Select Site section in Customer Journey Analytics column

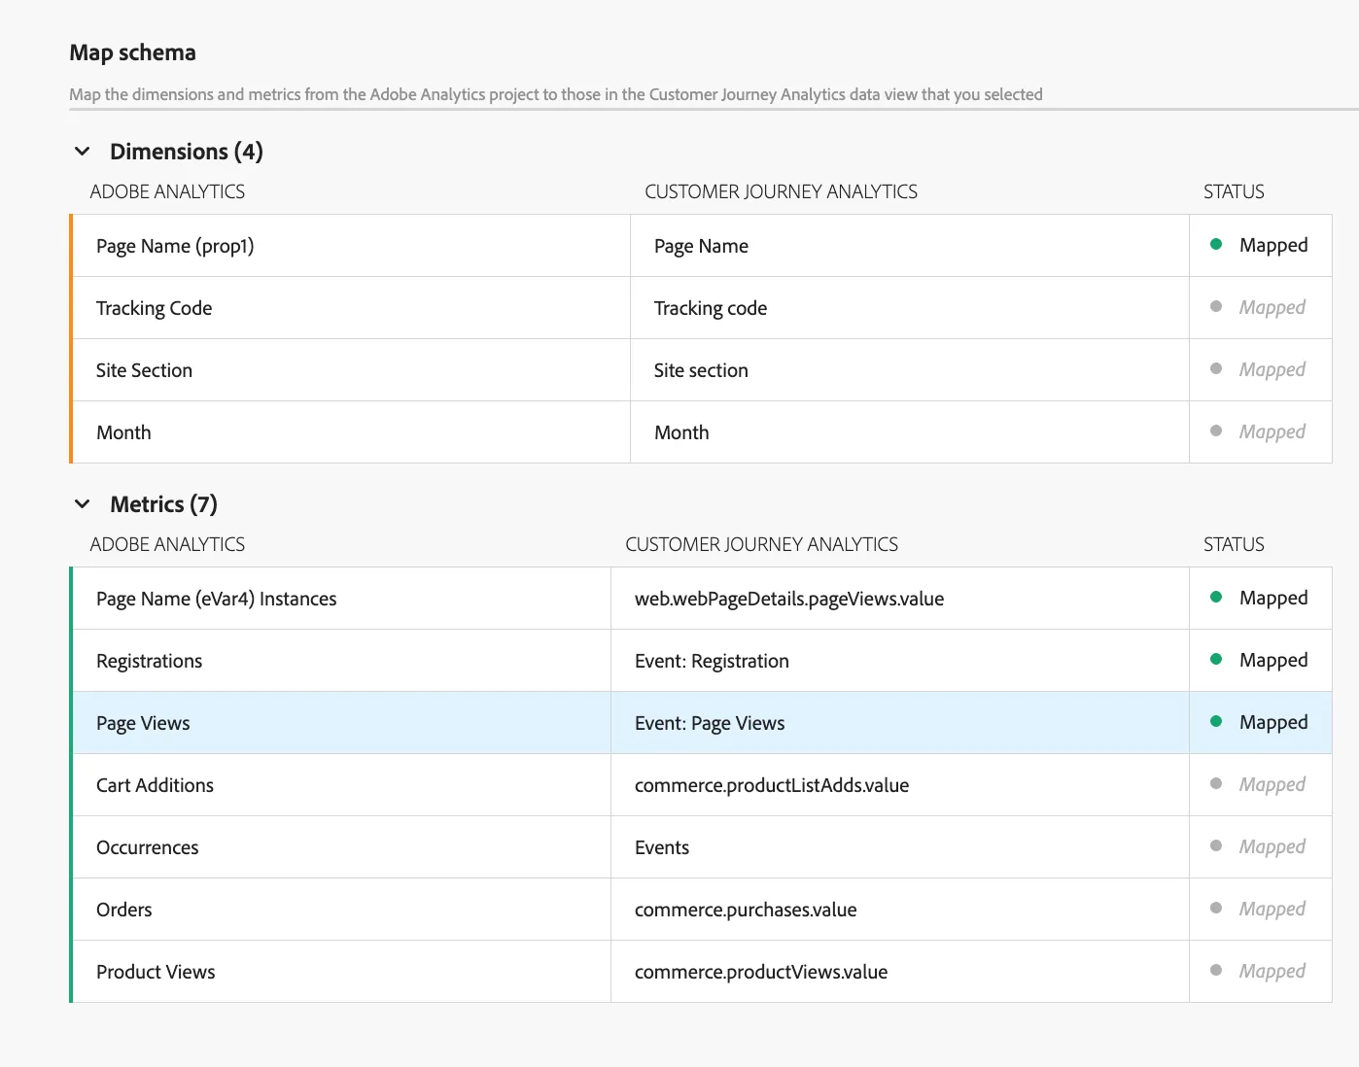[910, 370]
